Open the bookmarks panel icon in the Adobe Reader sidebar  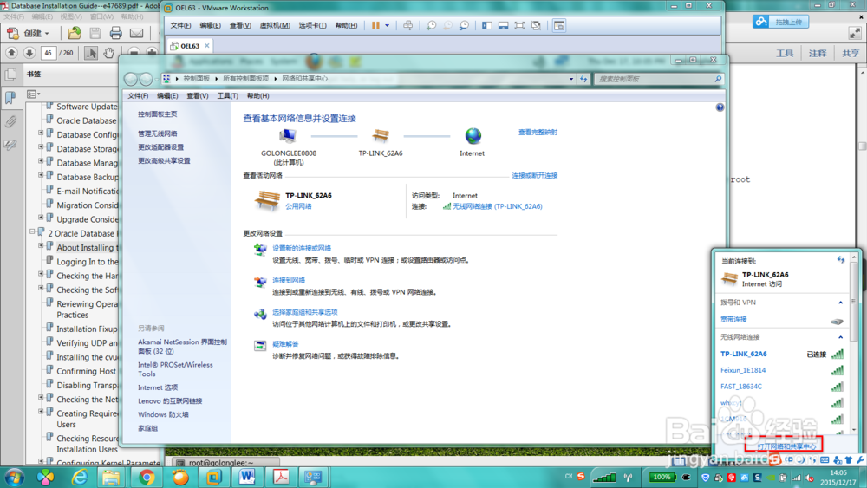10,98
